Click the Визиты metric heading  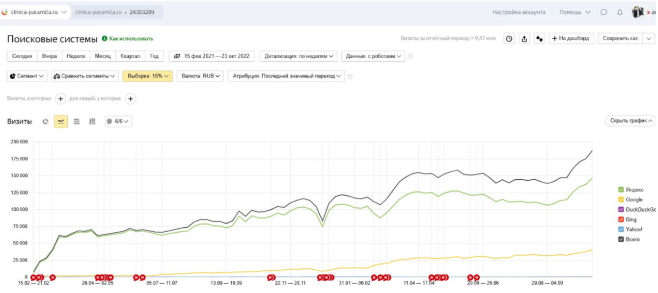[20, 122]
